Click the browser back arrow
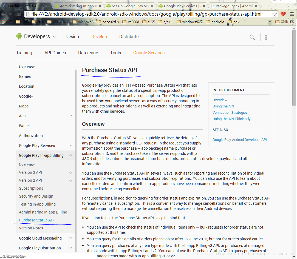 tap(3, 14)
